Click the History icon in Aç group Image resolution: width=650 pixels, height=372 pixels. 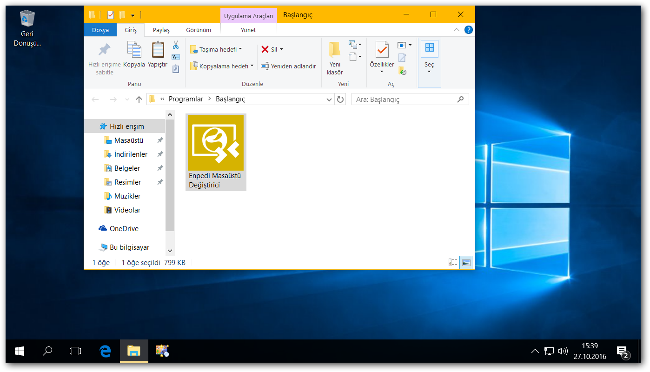402,71
